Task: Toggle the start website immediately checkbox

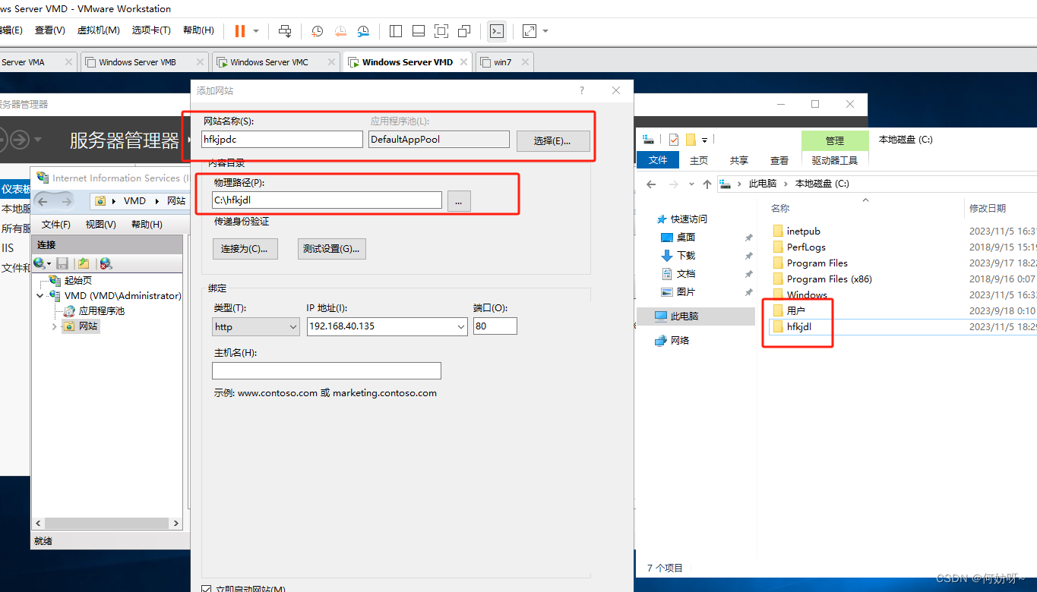Action: [x=207, y=589]
